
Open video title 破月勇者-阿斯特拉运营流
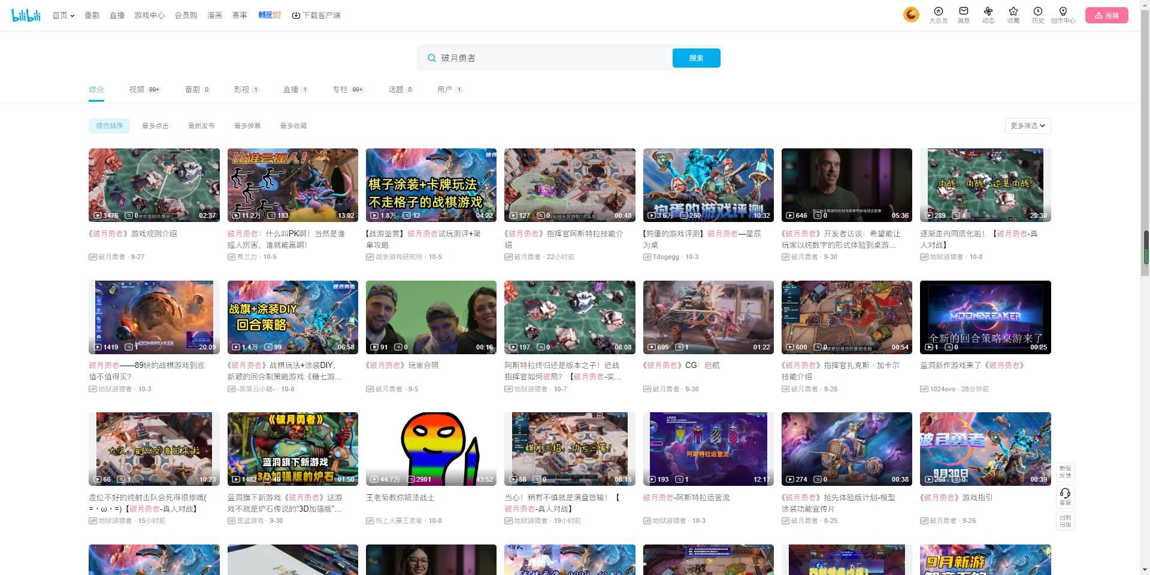686,497
